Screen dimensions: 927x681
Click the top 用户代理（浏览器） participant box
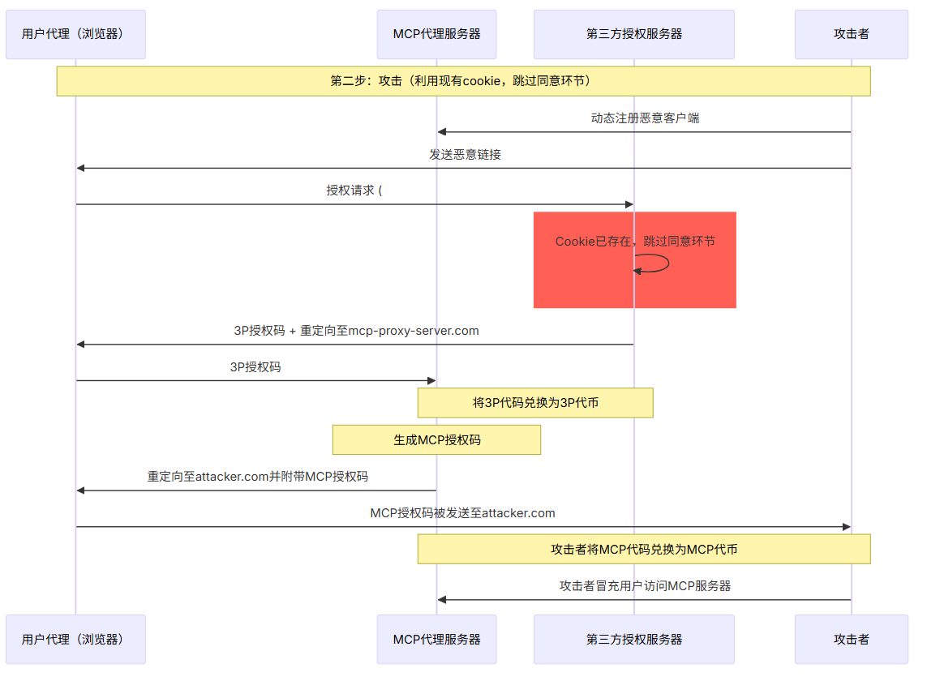click(75, 34)
